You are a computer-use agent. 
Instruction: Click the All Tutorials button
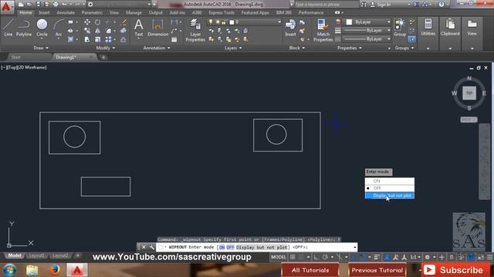[310, 270]
